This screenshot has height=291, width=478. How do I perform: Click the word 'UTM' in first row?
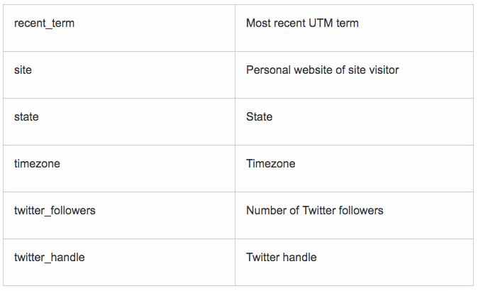point(321,23)
